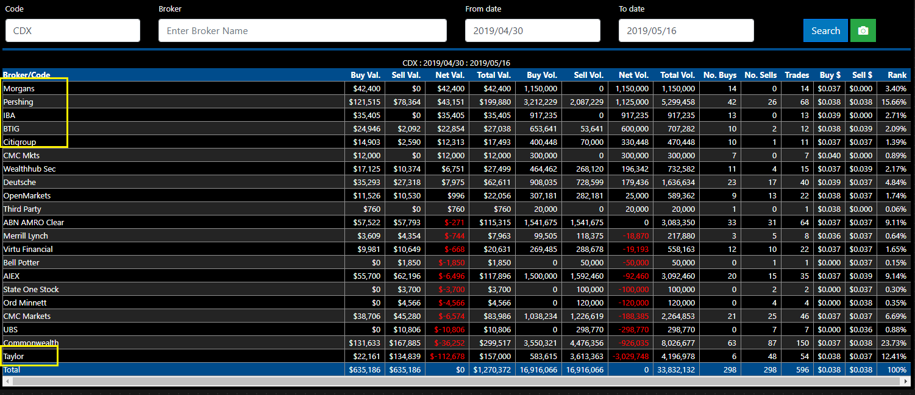Screen dimensions: 915x395
Task: Click Taylor's net value $-112,678
Action: point(447,356)
